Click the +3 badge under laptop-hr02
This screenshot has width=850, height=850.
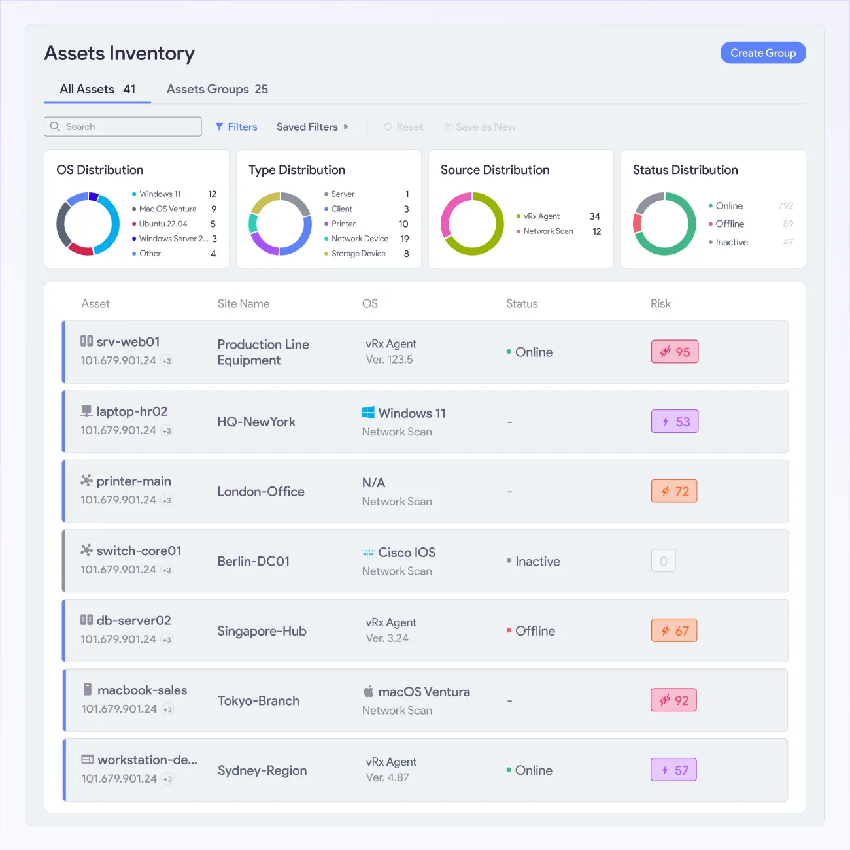167,431
